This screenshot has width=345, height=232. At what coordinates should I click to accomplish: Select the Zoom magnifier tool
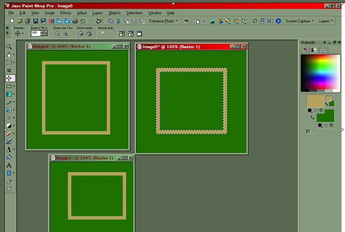[x=9, y=47]
